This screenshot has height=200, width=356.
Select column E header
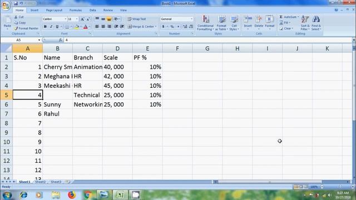(x=147, y=48)
